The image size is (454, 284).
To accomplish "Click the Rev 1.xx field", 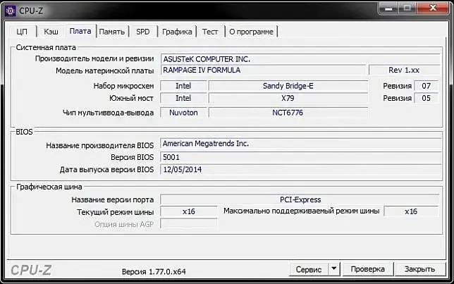I will [404, 70].
